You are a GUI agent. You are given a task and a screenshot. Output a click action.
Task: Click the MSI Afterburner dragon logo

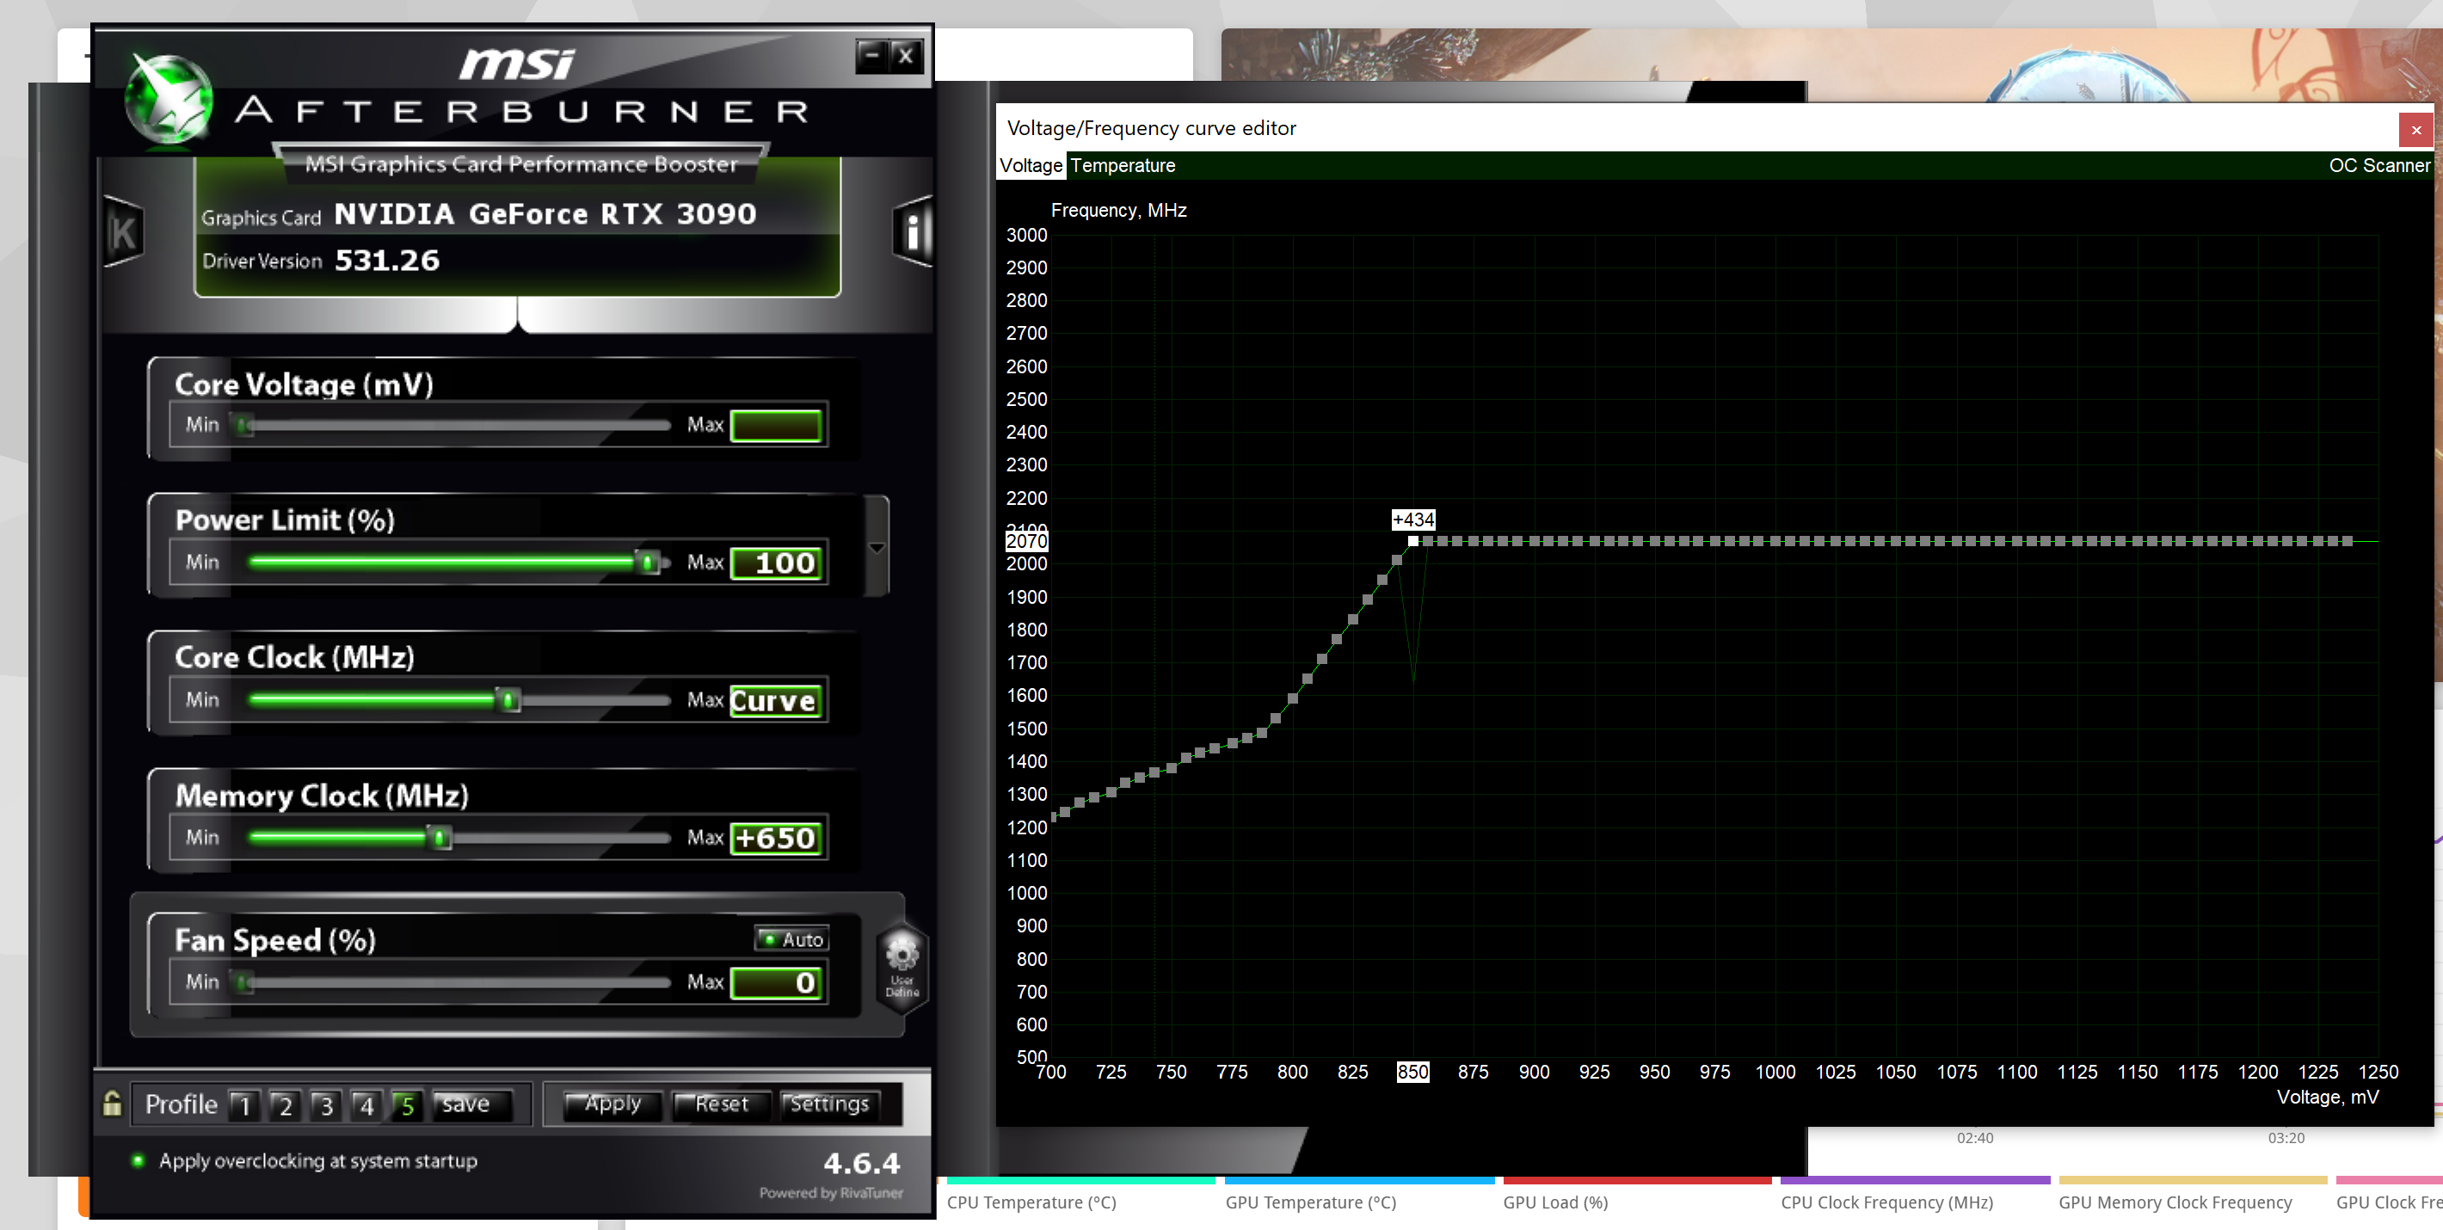(x=170, y=101)
